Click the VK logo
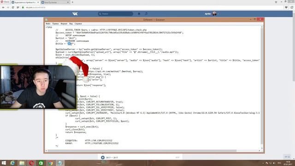Screen dimensions: 295x166 click(x=75, y=14)
